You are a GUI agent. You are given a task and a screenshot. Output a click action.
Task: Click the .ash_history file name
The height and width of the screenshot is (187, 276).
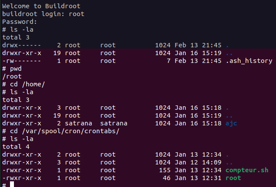[x=249, y=61]
